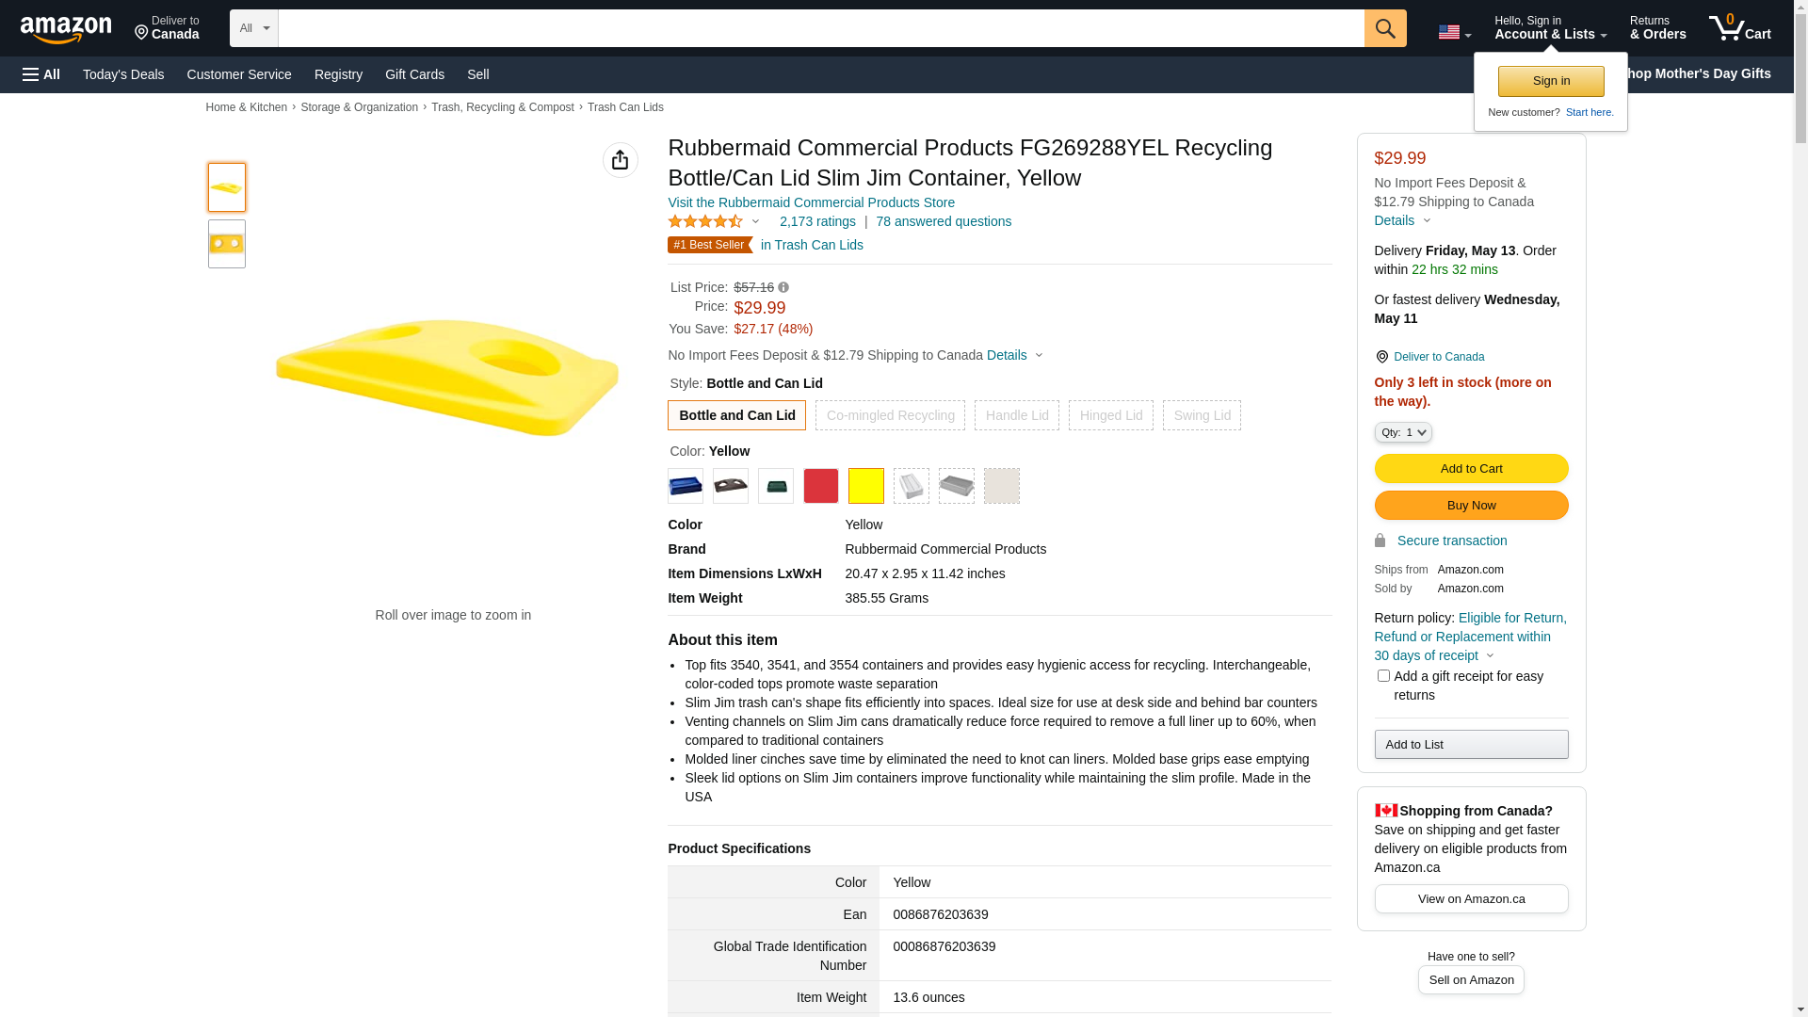Click the magnifying glass search button

[1385, 28]
